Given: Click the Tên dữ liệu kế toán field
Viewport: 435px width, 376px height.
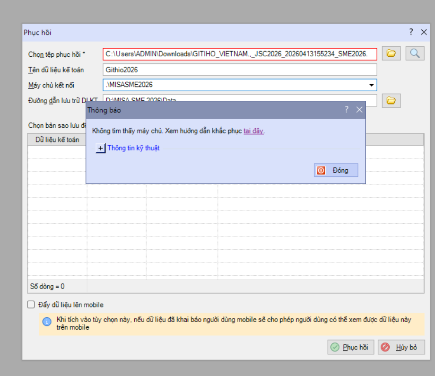Looking at the screenshot, I should point(240,70).
